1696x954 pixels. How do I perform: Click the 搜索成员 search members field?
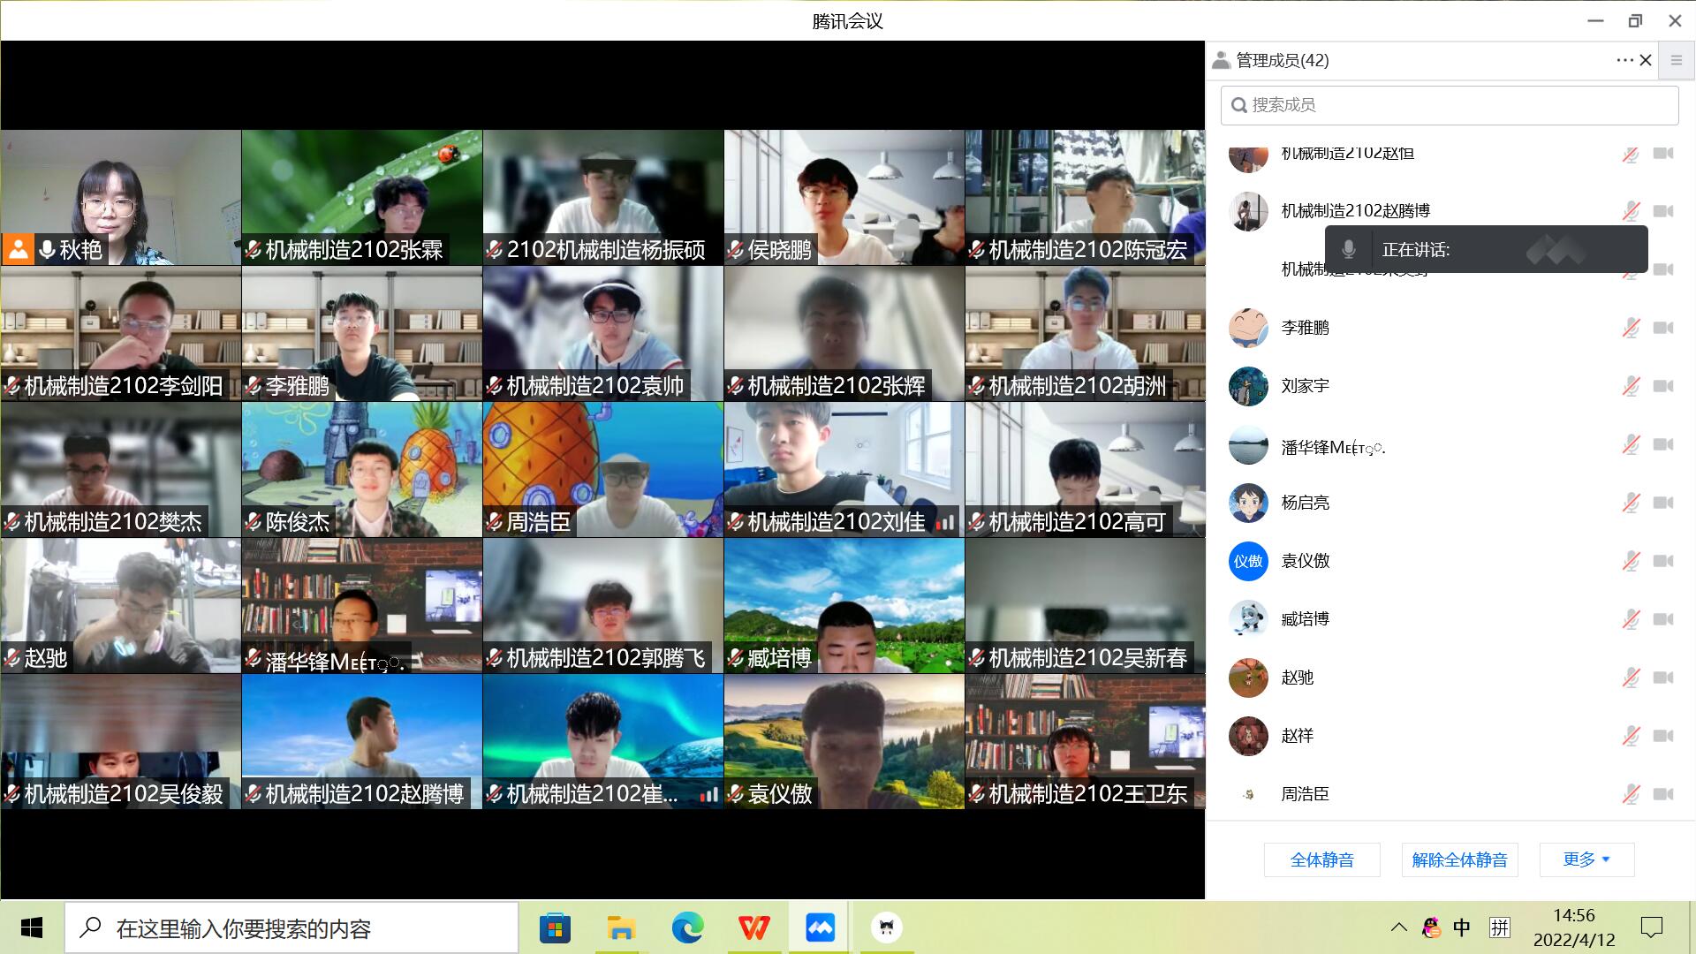(x=1449, y=105)
